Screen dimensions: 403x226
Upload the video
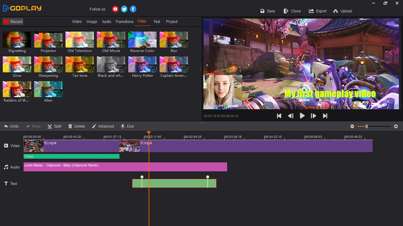pos(343,11)
